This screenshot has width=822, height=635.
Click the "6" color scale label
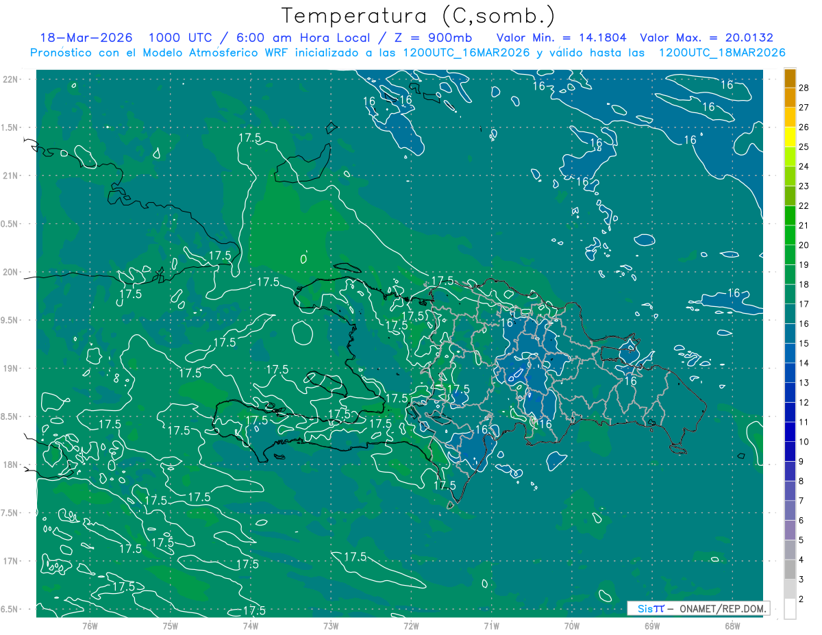click(x=802, y=521)
